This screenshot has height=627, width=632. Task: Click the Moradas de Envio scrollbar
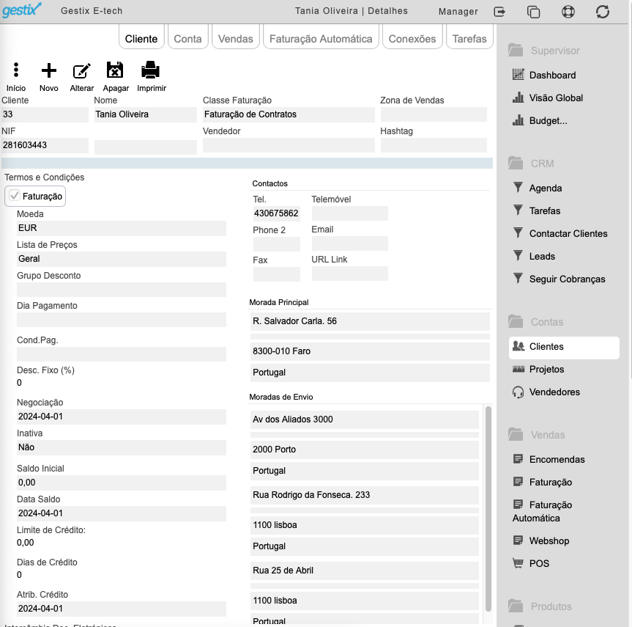click(x=488, y=509)
